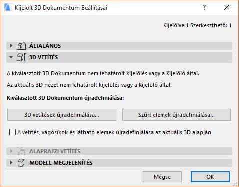Click the 3D VETÍTÉS panel title
The height and width of the screenshot is (187, 239).
coord(44,57)
